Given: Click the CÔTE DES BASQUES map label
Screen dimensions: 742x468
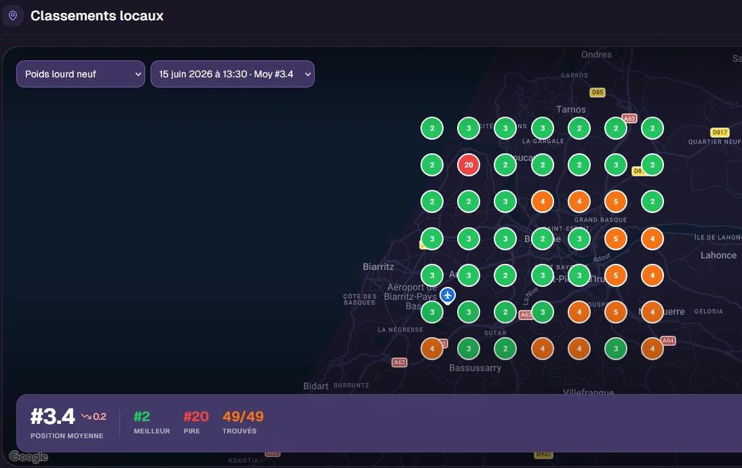Looking at the screenshot, I should click(360, 300).
